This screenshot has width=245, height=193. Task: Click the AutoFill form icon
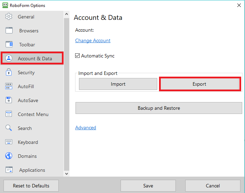click(x=9, y=86)
